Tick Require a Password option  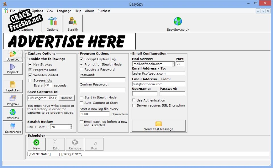pos(81,70)
